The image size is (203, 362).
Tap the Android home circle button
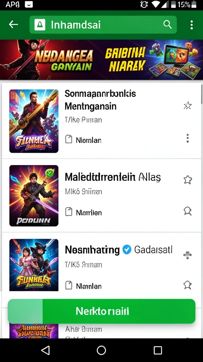point(101,350)
